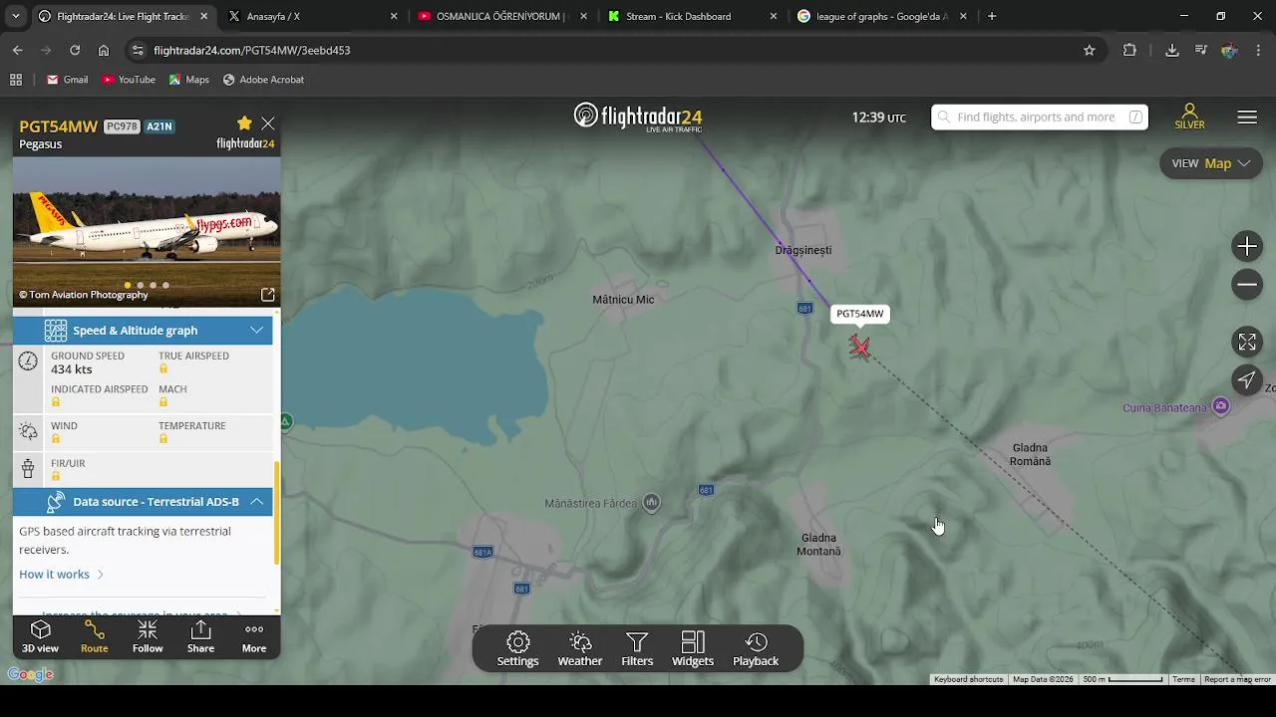Open the YouTube bookmark
Screen dimensions: 1276x717
[128, 80]
